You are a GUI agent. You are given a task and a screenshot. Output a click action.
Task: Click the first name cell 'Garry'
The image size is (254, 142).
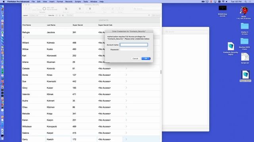click(x=25, y=139)
